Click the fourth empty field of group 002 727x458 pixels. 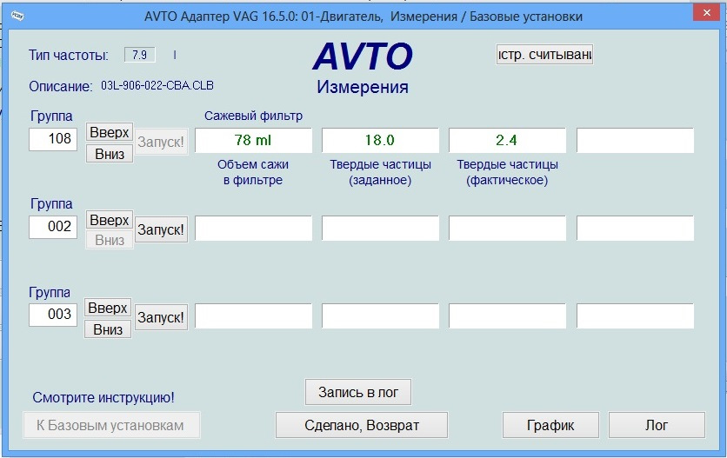point(635,228)
